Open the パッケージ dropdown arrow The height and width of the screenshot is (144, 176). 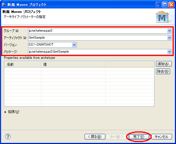tap(169, 52)
